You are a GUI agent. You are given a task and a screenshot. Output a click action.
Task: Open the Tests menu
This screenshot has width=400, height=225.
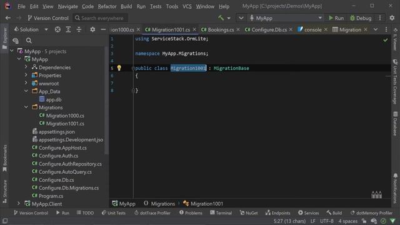[x=156, y=6]
